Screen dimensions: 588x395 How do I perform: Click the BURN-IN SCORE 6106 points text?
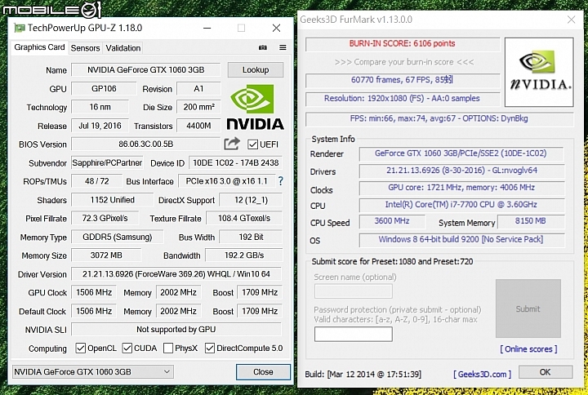402,43
